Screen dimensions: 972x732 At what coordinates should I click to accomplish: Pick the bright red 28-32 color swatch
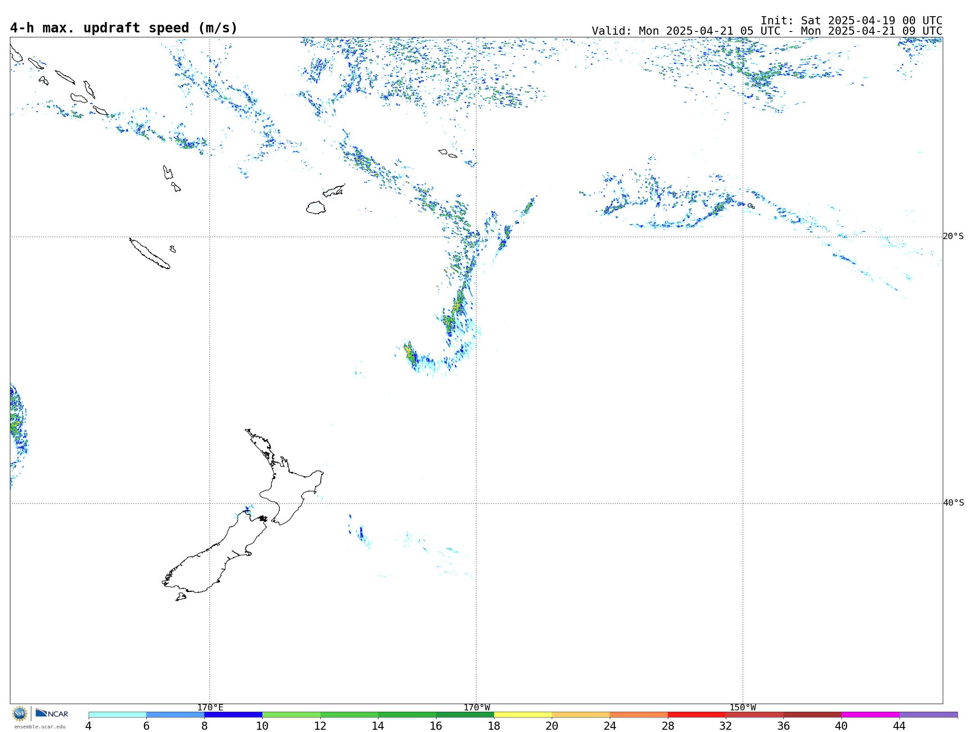click(697, 715)
